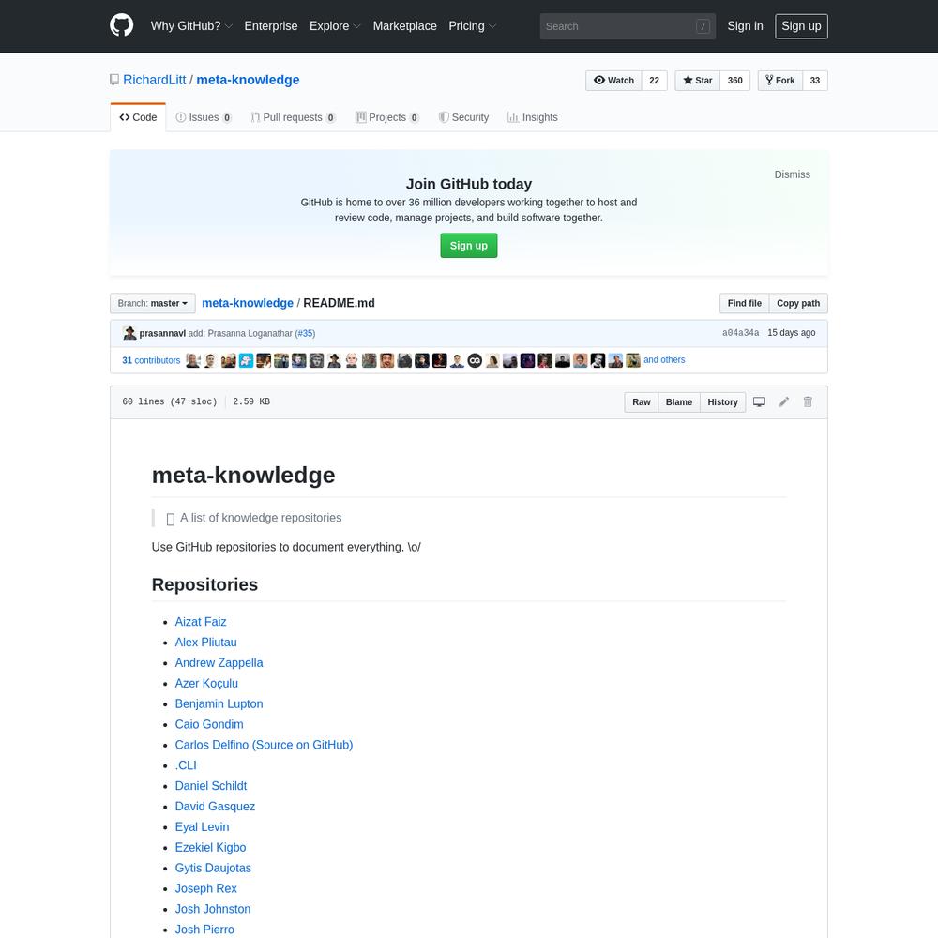938x938 pixels.
Task: Click the pencil edit file icon
Action: (x=783, y=402)
